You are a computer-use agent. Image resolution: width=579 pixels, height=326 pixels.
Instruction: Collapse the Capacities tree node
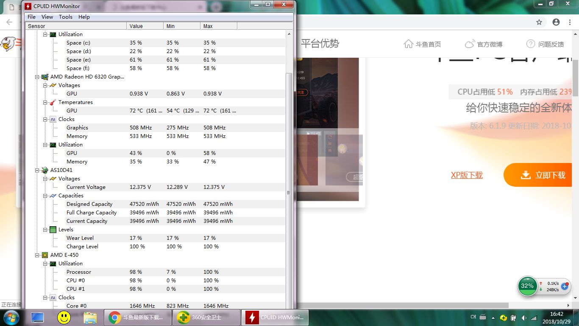(x=45, y=196)
